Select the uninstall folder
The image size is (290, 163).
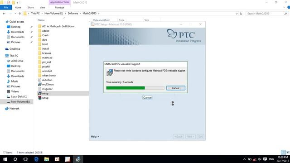point(47,71)
